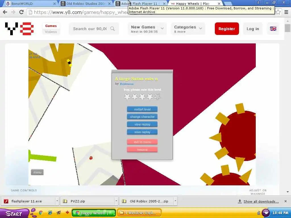Image resolution: width=291 pixels, height=218 pixels.
Task: Launch Chrome from the quick launch bar
Action: click(41, 213)
